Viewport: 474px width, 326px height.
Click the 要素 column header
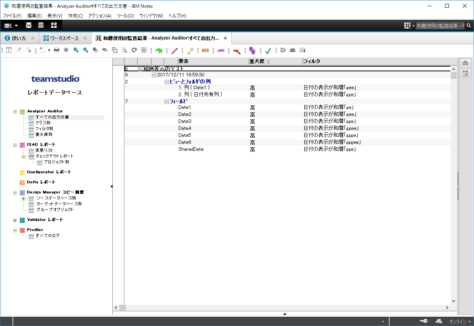pos(213,61)
